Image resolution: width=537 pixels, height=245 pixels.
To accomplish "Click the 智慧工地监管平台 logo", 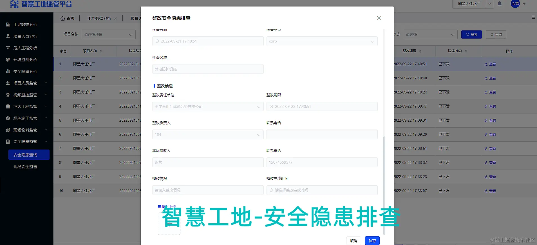I will tap(41, 4).
